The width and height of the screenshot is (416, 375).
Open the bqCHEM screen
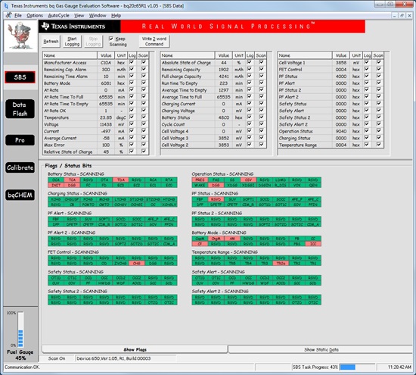pyautogui.click(x=20, y=195)
